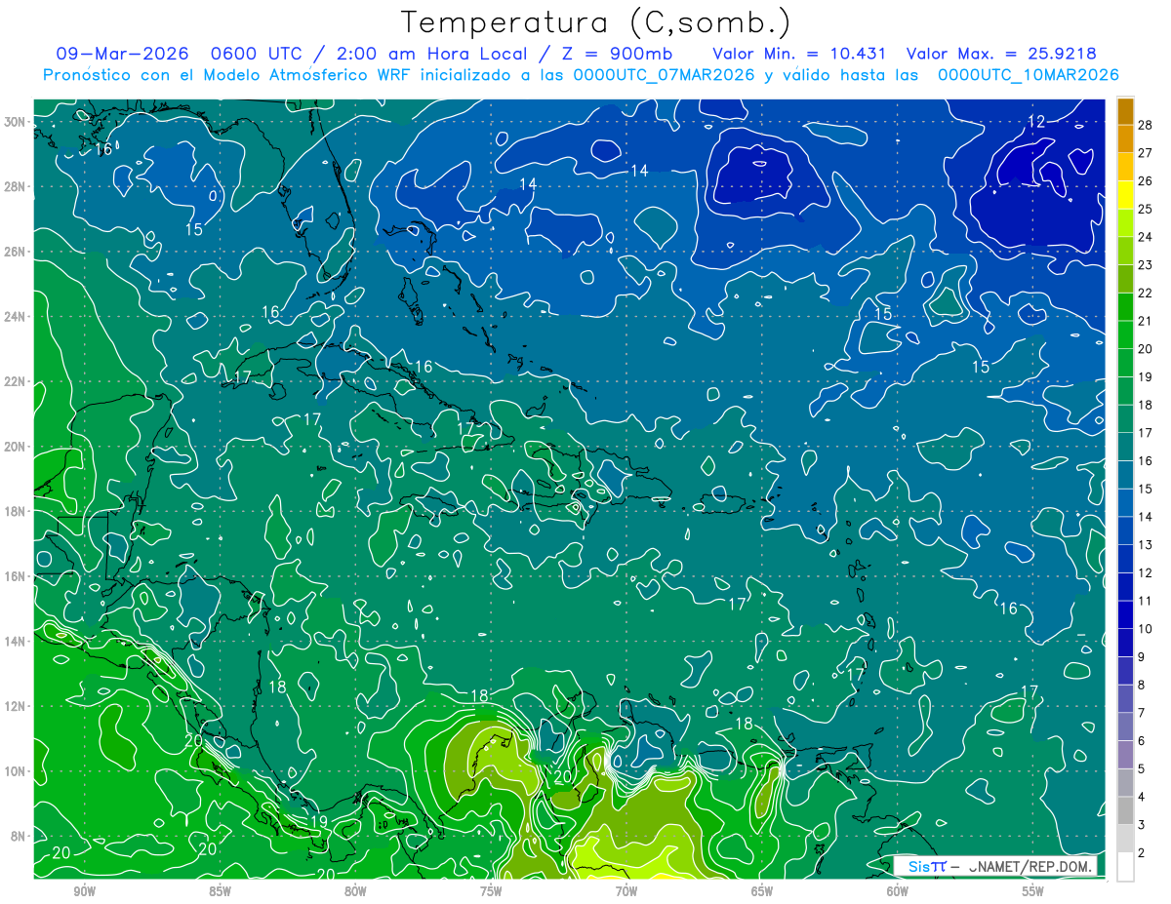Pick the brown swatch above legend label 28
This screenshot has width=1171, height=904.
(1125, 111)
